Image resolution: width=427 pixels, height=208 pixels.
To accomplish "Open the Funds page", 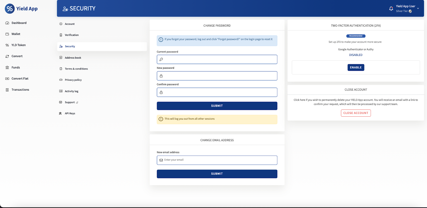I will [x=15, y=68].
